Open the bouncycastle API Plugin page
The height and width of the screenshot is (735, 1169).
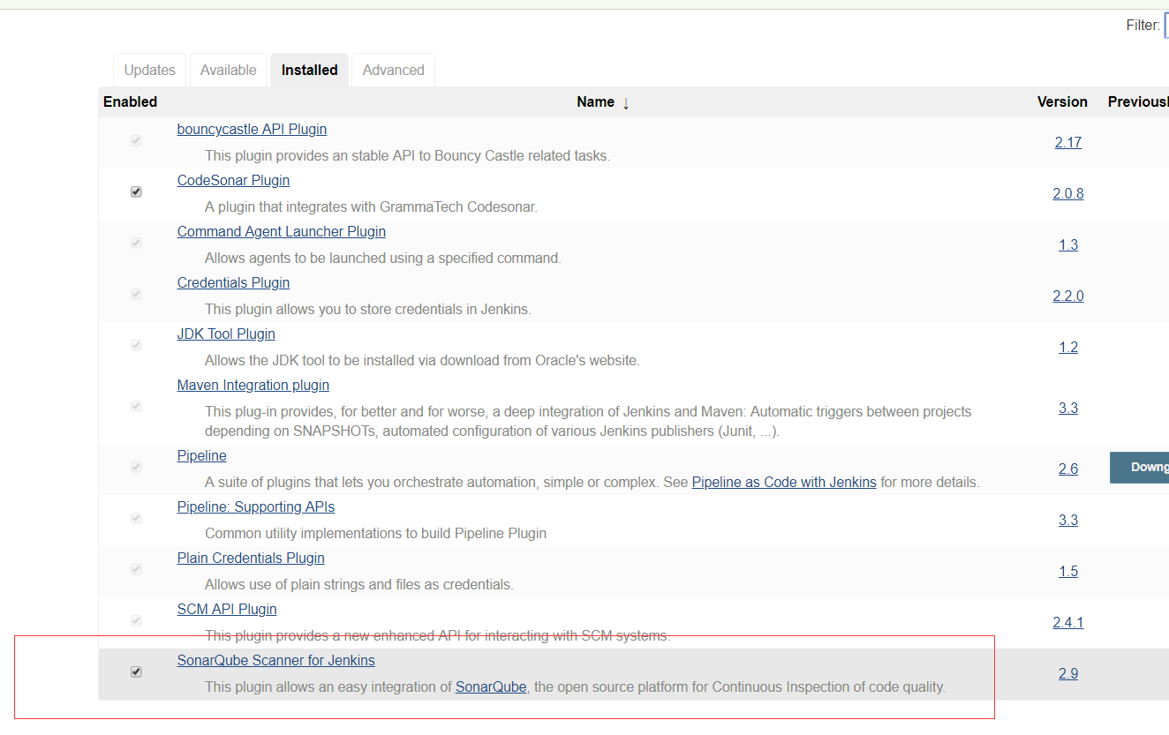point(252,129)
